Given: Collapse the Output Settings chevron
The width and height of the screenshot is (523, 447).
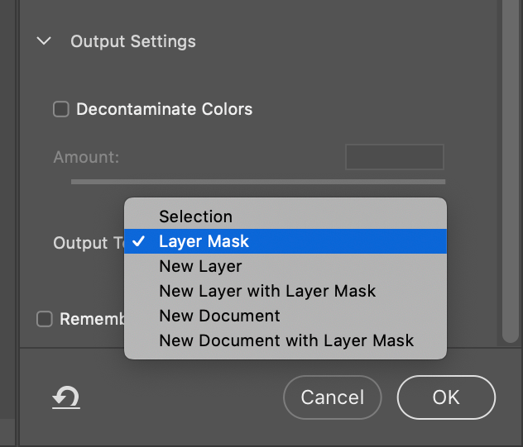Looking at the screenshot, I should tap(44, 40).
